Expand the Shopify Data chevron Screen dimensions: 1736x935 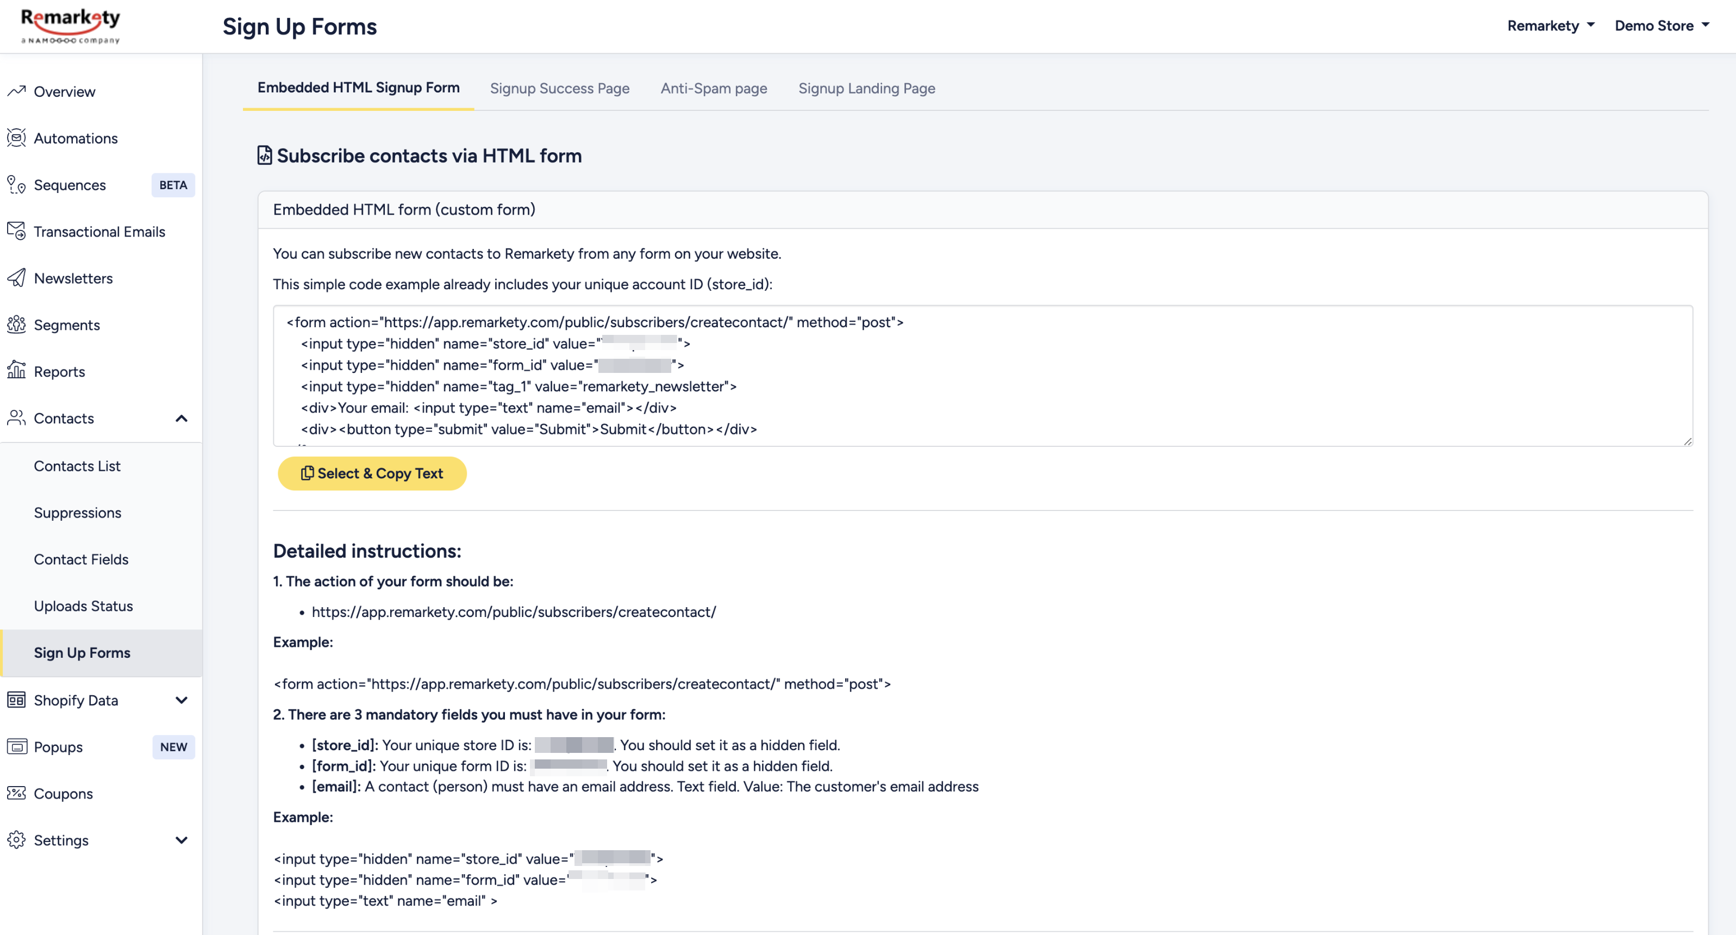182,700
